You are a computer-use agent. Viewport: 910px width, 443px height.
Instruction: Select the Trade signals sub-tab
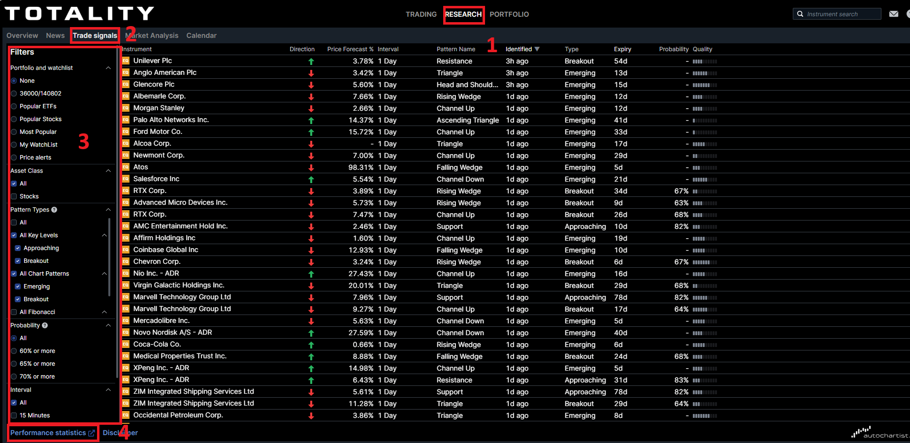click(95, 35)
